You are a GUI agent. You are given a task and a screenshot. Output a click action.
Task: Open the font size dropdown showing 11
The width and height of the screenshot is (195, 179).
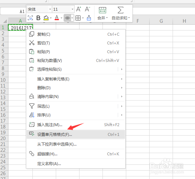pos(72,9)
